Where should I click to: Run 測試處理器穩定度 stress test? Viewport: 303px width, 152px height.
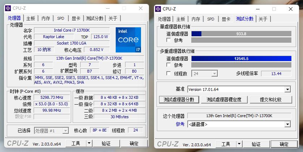tap(224, 100)
